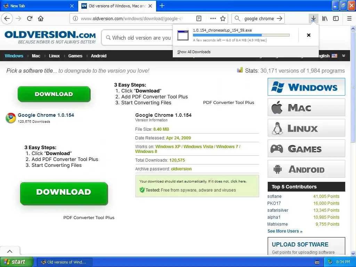The height and width of the screenshot is (267, 356).
Task: Click the page vertical scrollbar thumb
Action: [x=353, y=87]
